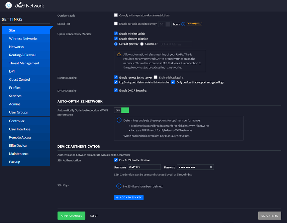Enable periodic speed test checkbox
The height and width of the screenshot is (223, 287).
[116, 24]
